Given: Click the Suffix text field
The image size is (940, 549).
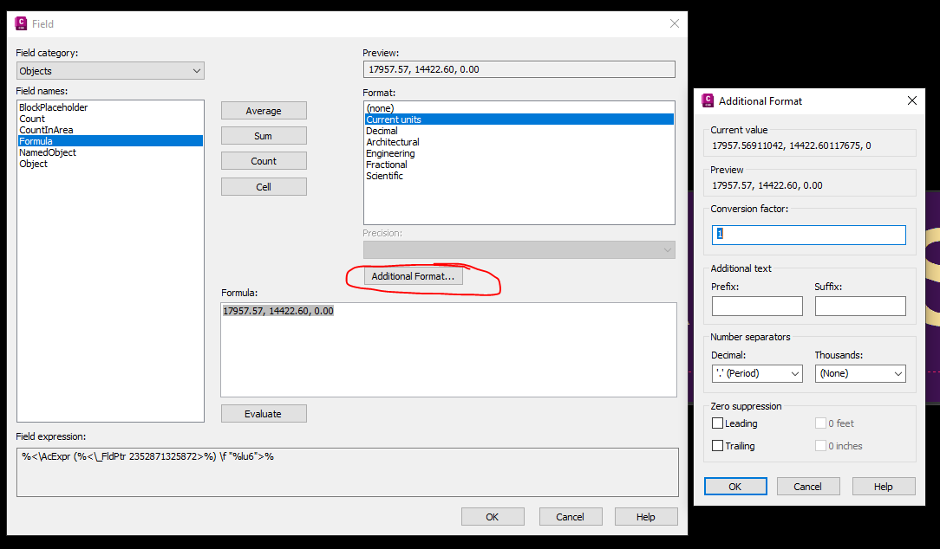Looking at the screenshot, I should [x=859, y=306].
